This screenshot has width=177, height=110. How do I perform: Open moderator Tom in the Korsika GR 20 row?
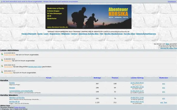[165, 102]
